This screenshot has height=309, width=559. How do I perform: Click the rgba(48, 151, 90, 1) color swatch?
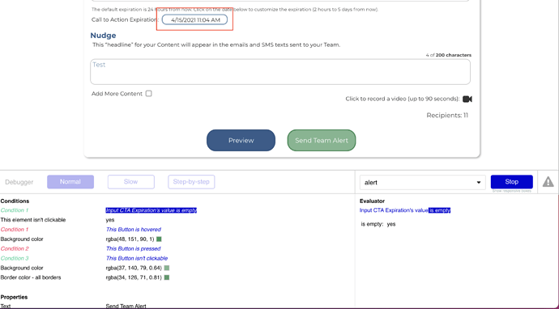[159, 239]
